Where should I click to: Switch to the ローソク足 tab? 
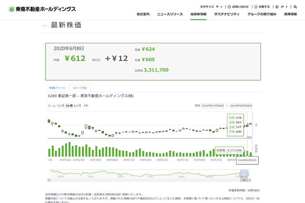point(80,88)
